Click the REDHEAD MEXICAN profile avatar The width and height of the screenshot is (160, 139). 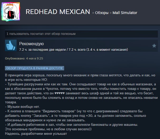(x=11, y=12)
